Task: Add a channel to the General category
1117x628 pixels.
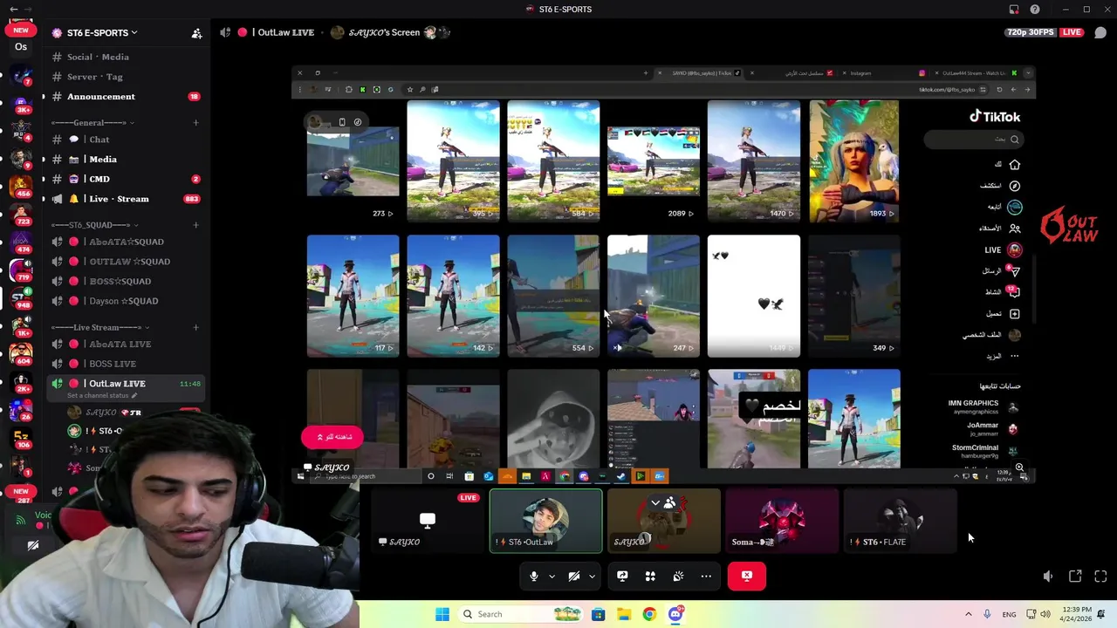Action: click(195, 123)
